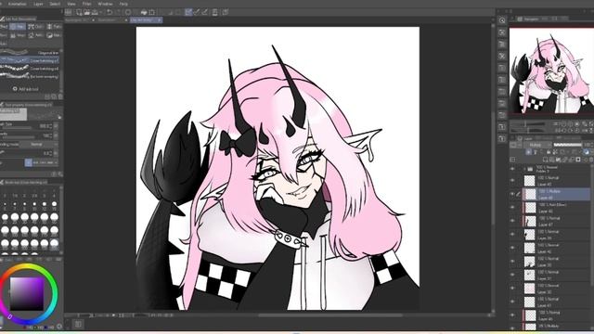Click the canvas horizontal scrollbar

coord(329,315)
